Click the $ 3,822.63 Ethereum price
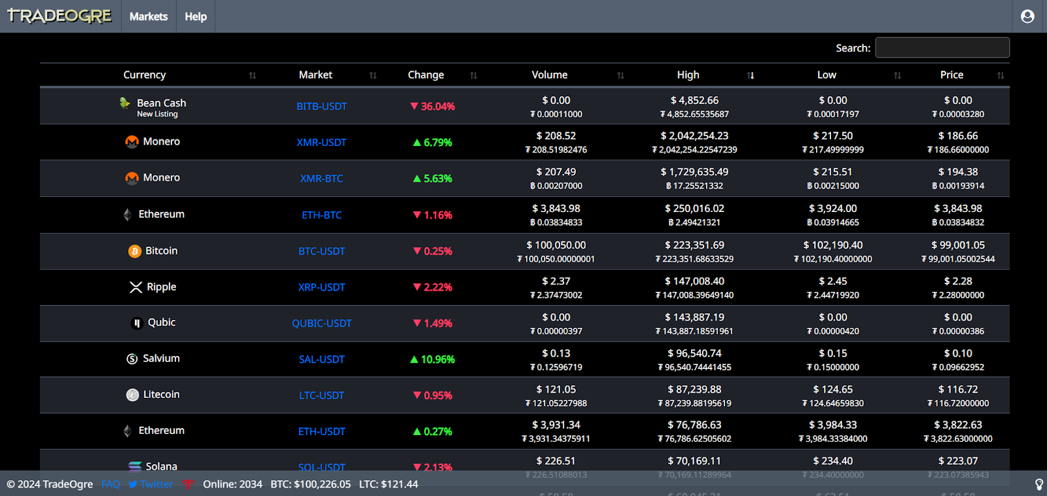The width and height of the screenshot is (1047, 496). tap(958, 425)
